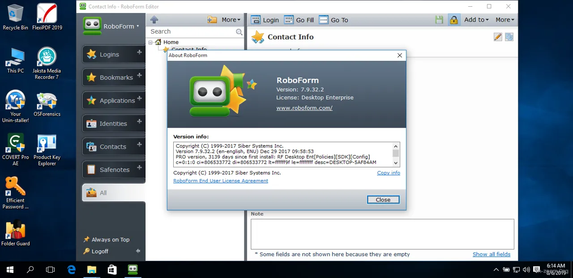Toggle the padlock protection icon
Screen dimensions: 573x278
coord(454,20)
